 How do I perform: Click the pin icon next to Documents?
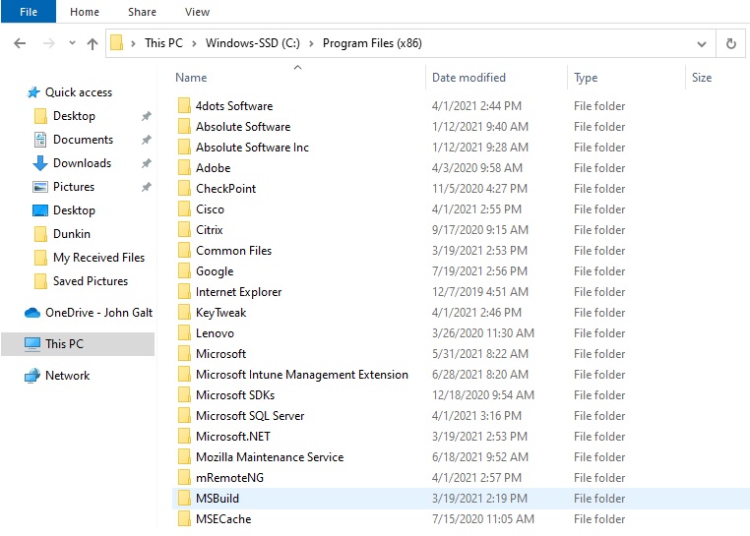click(x=146, y=140)
